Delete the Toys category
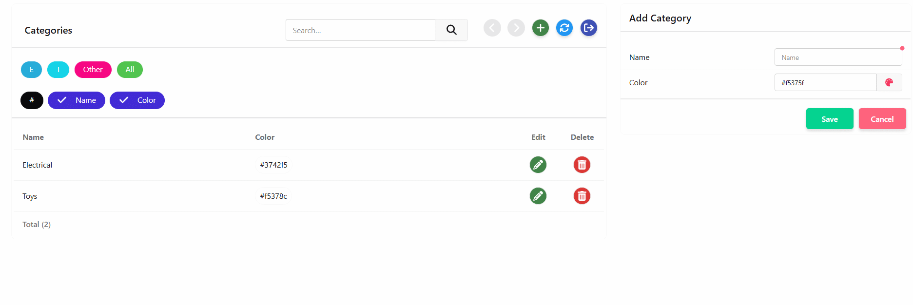913x305 pixels. click(582, 196)
